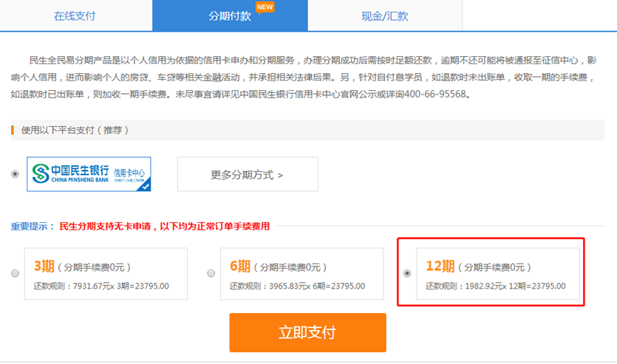Switch to the 现金/汇款 tab
The image size is (617, 364).
coord(385,16)
